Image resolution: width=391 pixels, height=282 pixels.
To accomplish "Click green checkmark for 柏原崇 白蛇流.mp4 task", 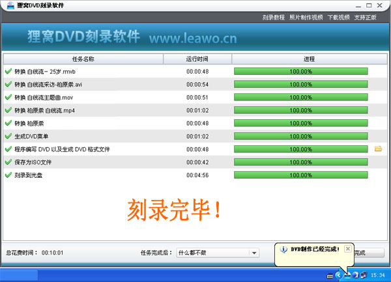I will 8,110.
